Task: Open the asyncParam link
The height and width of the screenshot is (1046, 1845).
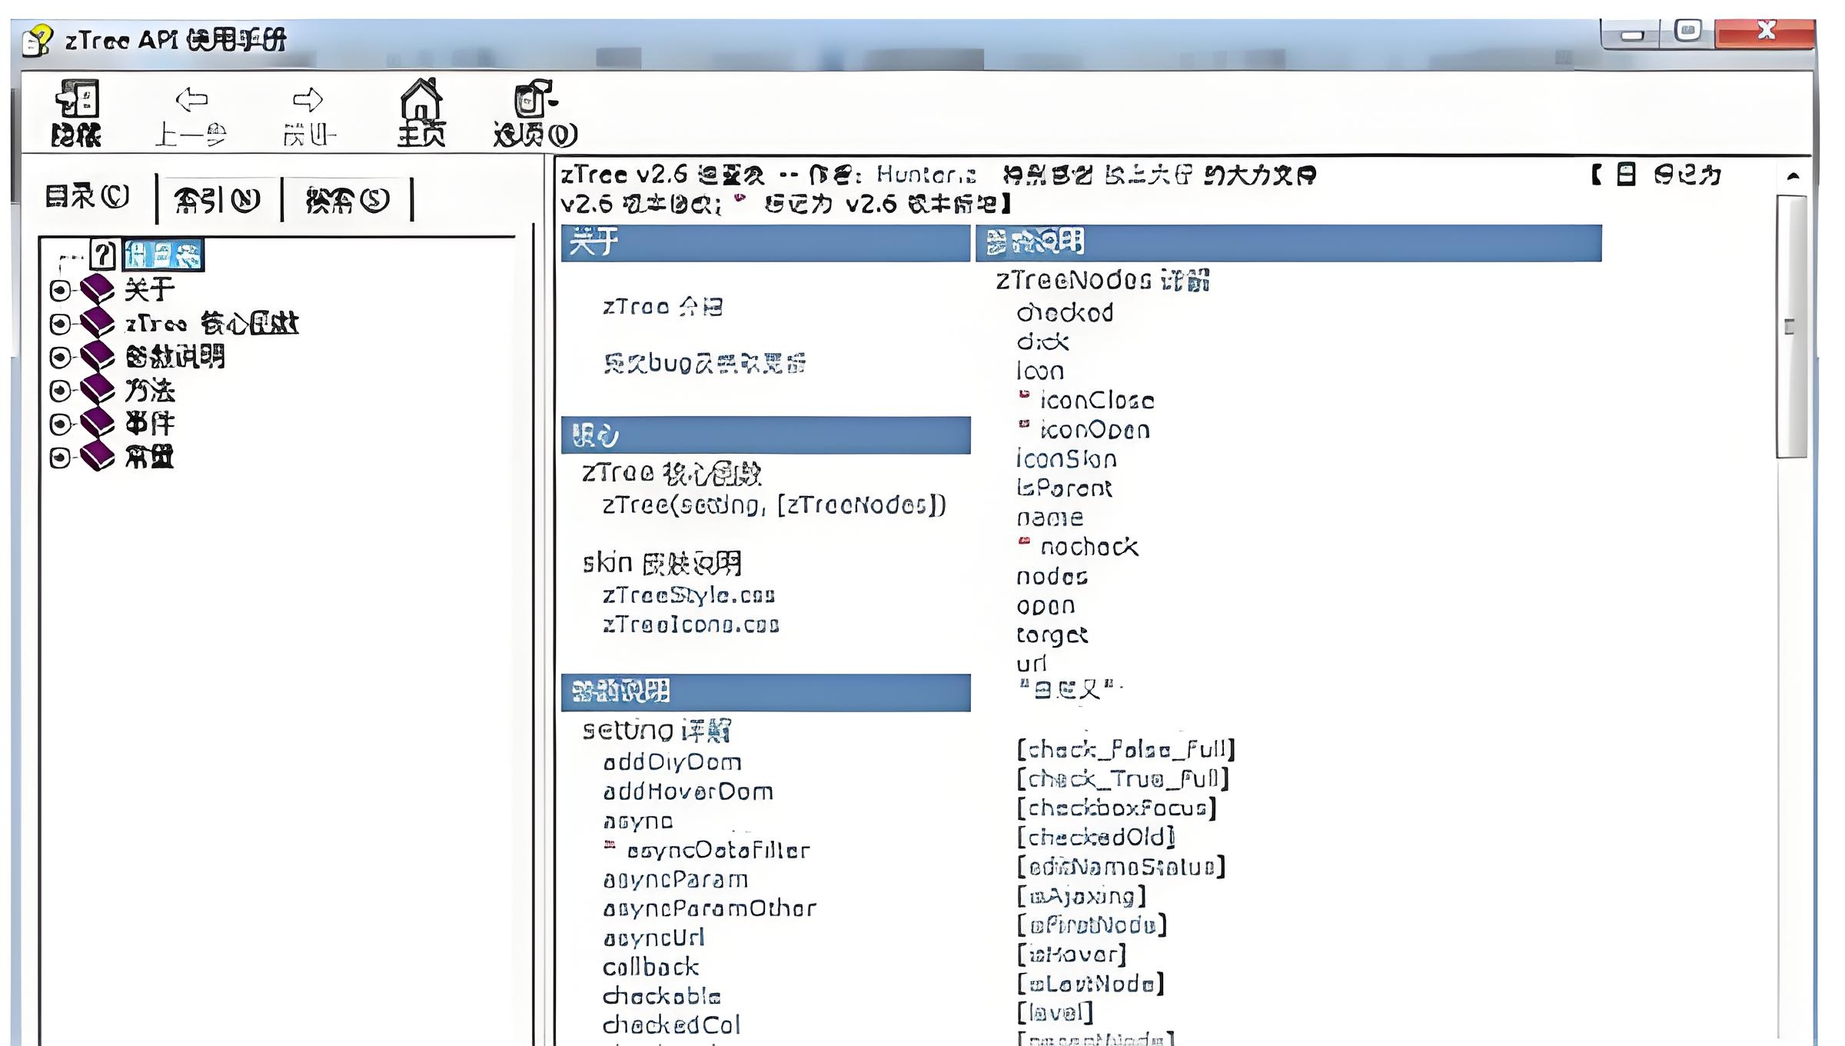Action: coord(676,879)
